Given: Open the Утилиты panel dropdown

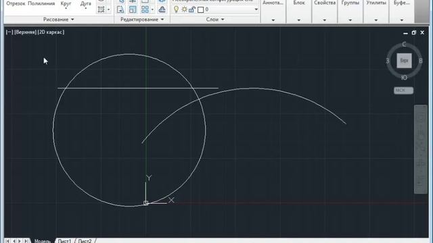Looking at the screenshot, I should 376,20.
